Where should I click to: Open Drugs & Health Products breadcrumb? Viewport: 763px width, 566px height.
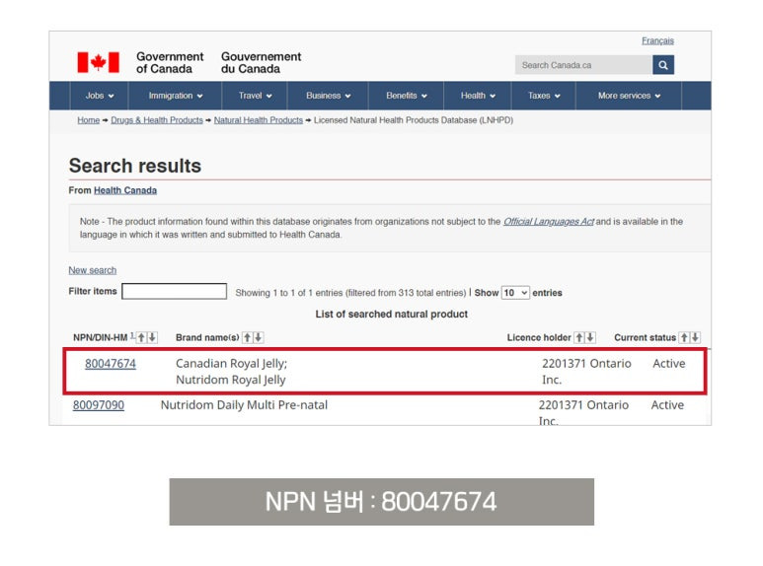pos(157,120)
